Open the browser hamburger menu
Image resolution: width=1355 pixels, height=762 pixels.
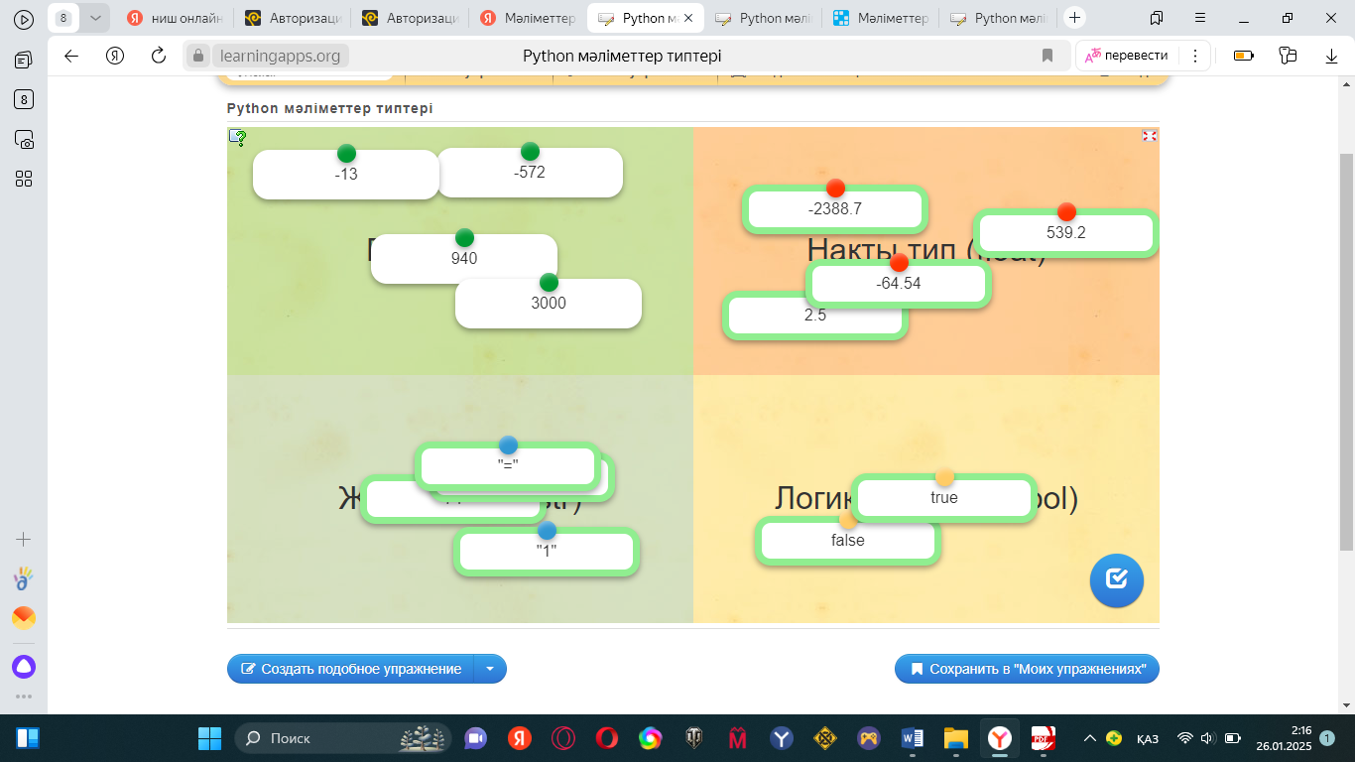pyautogui.click(x=1200, y=18)
